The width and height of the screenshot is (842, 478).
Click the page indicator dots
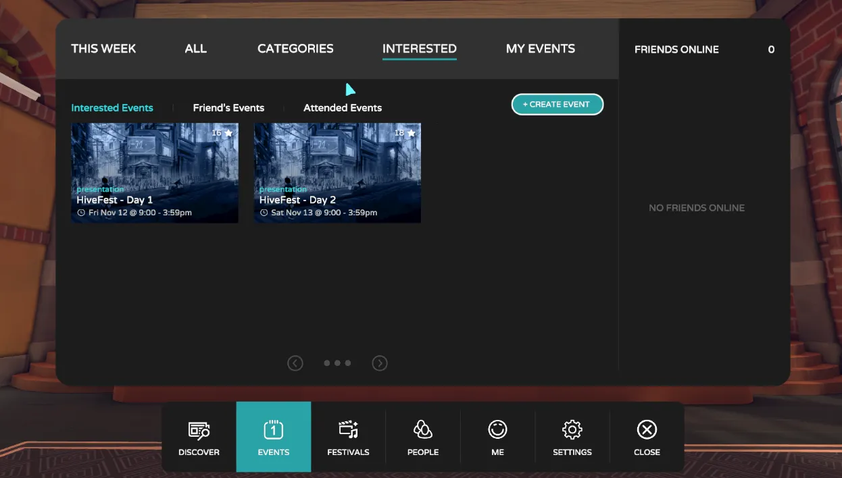(x=337, y=363)
